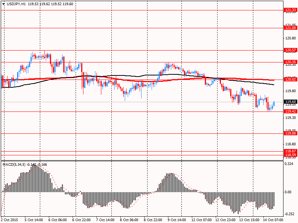The width and height of the screenshot is (298, 223).
Task: Open the chart dropdown arrow beside USDJPY,H1
Action: [x=3, y=4]
